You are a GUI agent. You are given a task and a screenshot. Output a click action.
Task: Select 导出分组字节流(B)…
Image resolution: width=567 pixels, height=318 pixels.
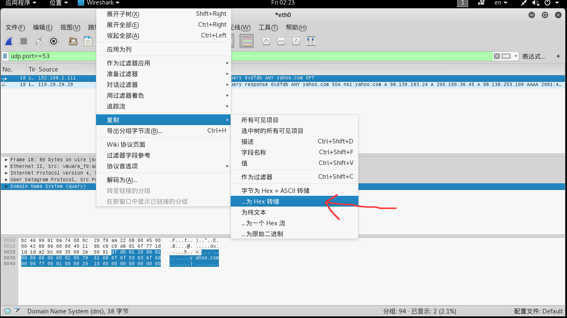pyautogui.click(x=164, y=131)
